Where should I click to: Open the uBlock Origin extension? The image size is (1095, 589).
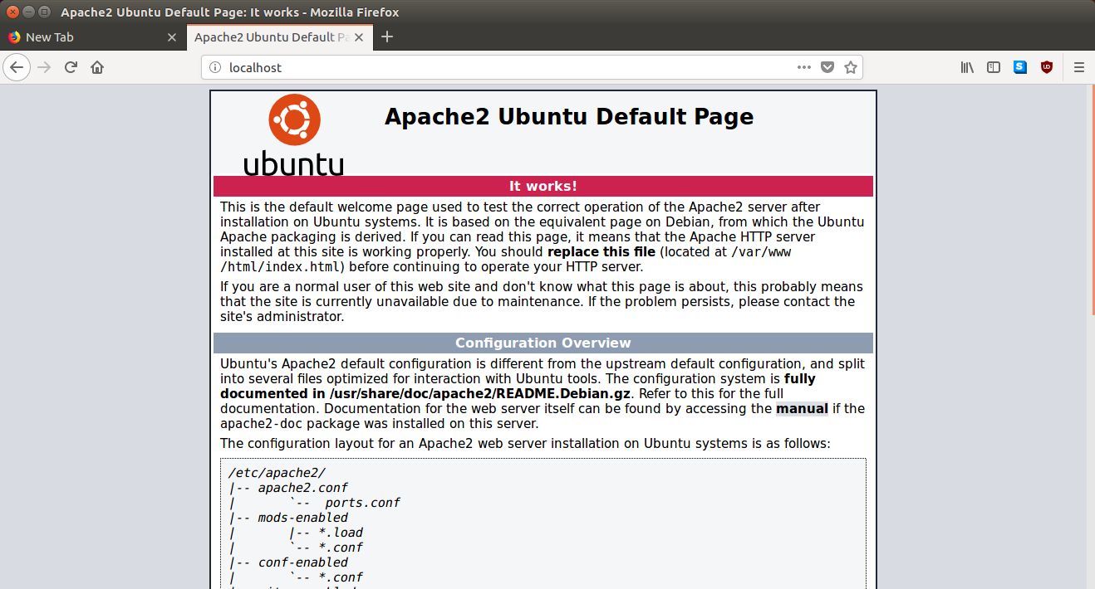point(1047,67)
